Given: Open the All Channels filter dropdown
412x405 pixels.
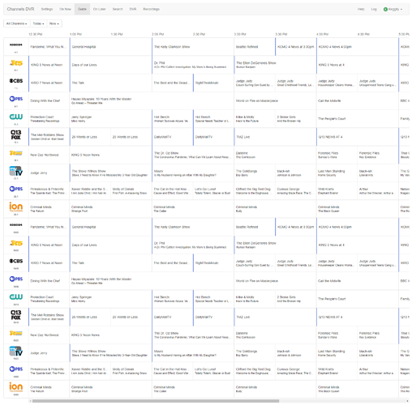Looking at the screenshot, I should 17,23.
